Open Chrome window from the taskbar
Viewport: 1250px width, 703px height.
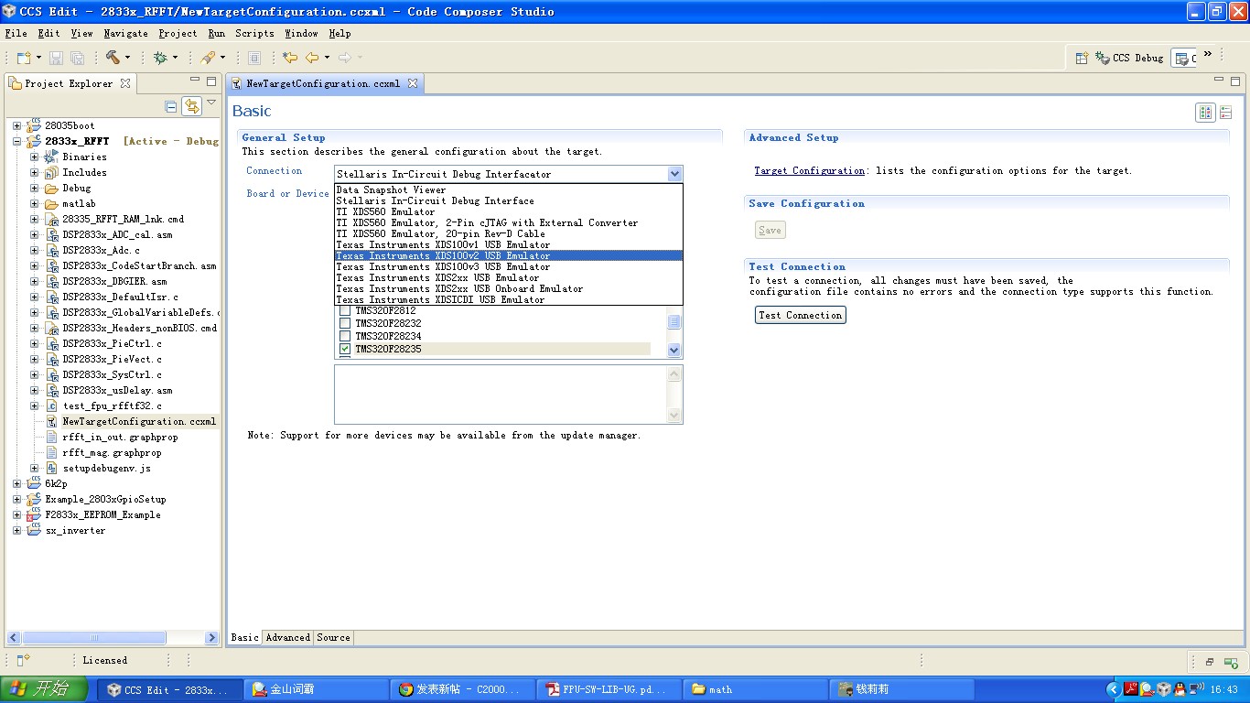pos(461,689)
